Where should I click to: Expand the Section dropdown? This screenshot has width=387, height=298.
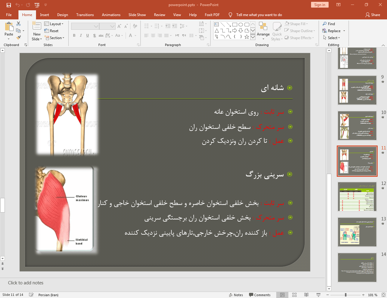(54, 38)
